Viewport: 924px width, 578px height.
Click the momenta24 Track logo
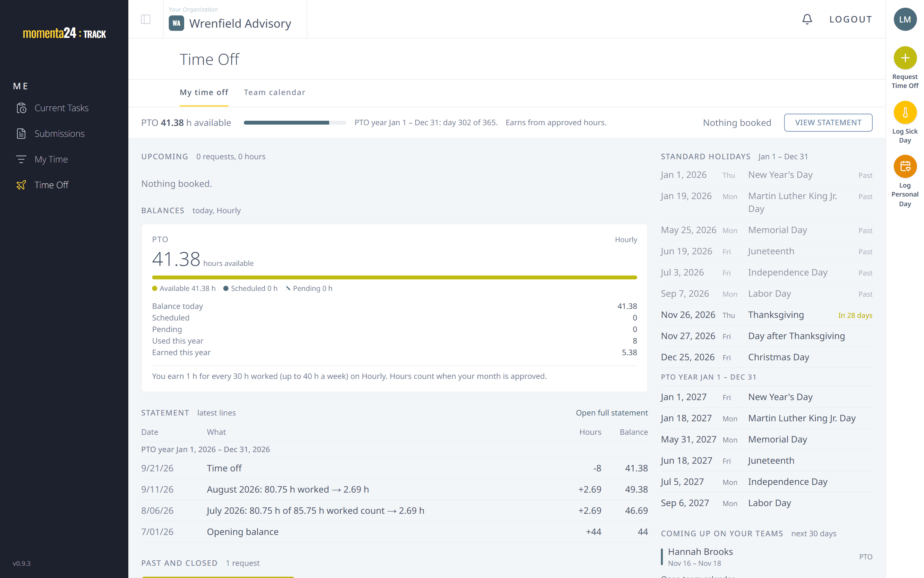64,34
